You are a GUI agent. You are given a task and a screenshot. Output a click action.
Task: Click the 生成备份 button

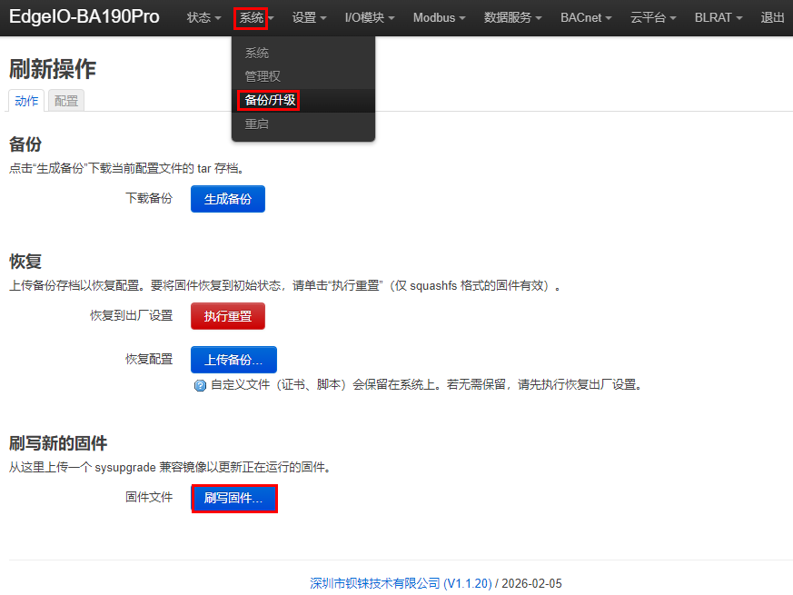[x=228, y=199]
